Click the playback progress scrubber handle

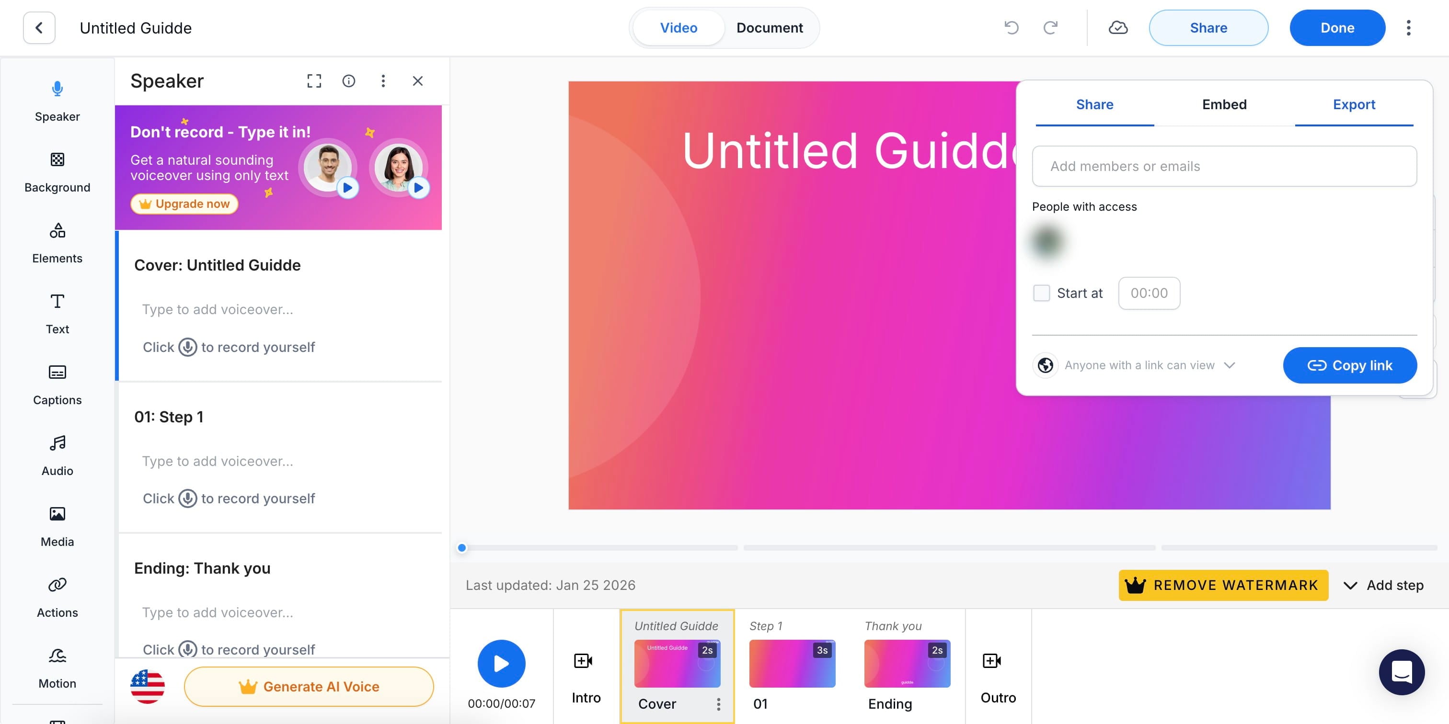click(462, 547)
